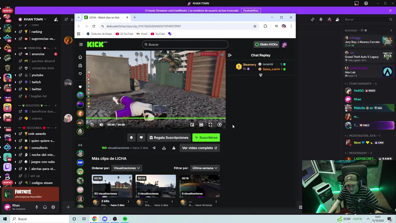This screenshot has width=396, height=223.
Task: Select the LICHA Kick clips tab
Action: [107, 17]
